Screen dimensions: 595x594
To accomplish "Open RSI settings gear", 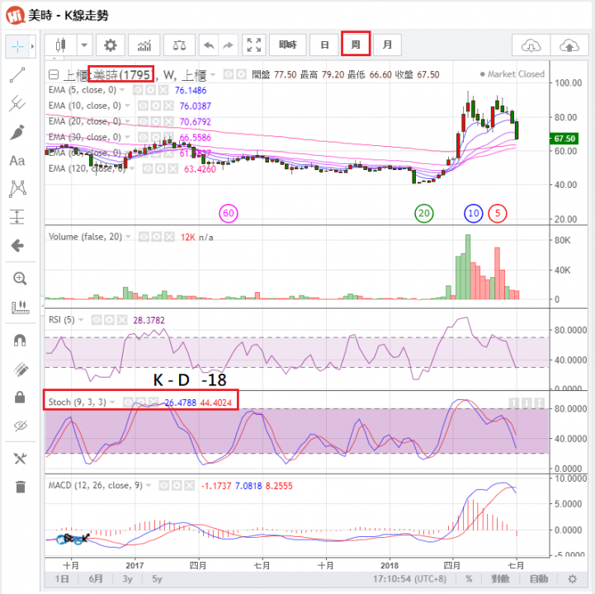I will [x=109, y=321].
